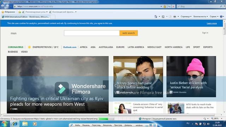The width and height of the screenshot is (226, 127).
Task: Stop loading with the red X icon
Action: (x=173, y=6)
